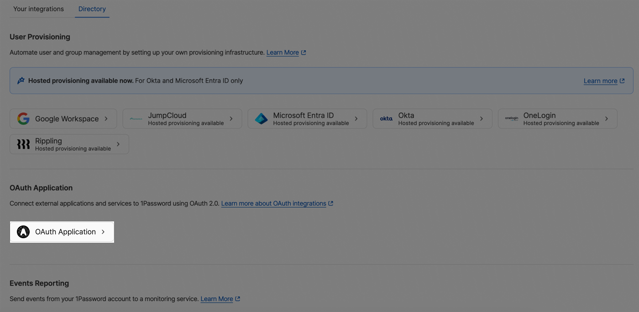Select the JumpCloud integration icon

[x=136, y=118]
